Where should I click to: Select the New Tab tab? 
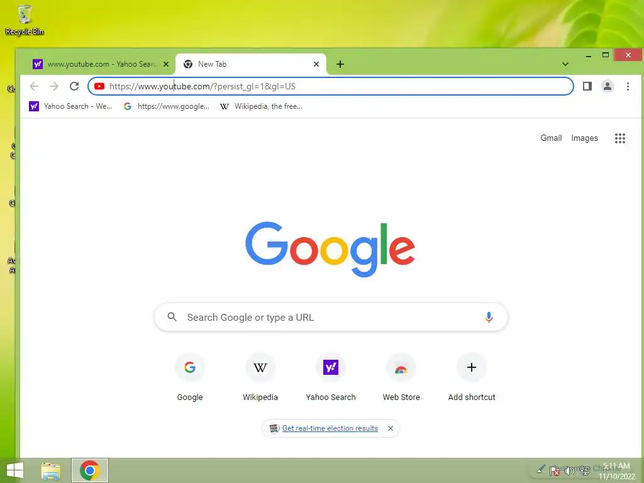(x=251, y=64)
